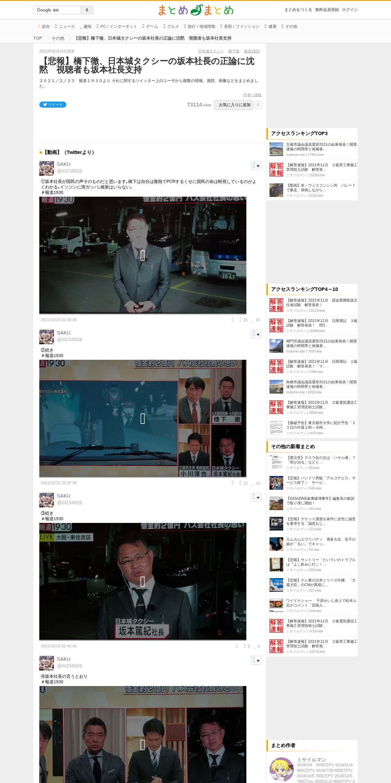Screen dimensions: 391x783
Task: Select the ニュース category menu
Action: [x=65, y=27]
